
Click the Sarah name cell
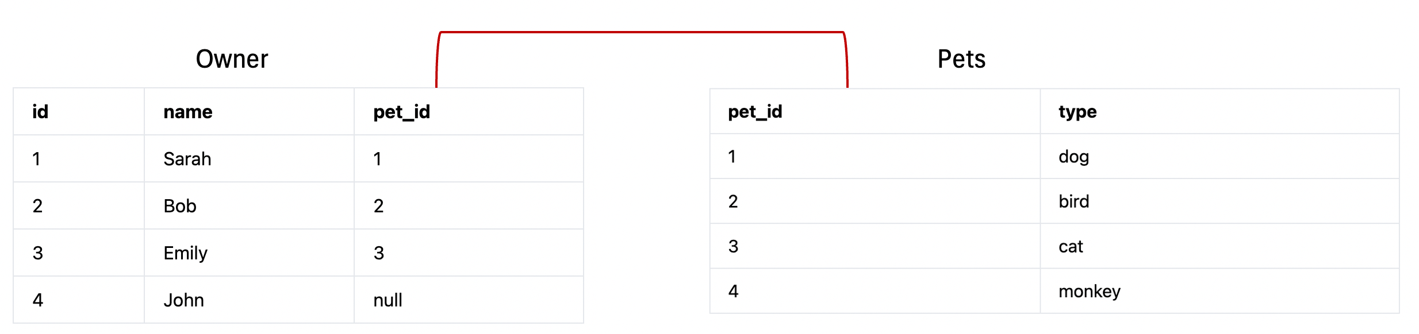[x=249, y=159]
